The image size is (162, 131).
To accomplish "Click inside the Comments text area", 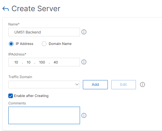I will coord(44,116).
